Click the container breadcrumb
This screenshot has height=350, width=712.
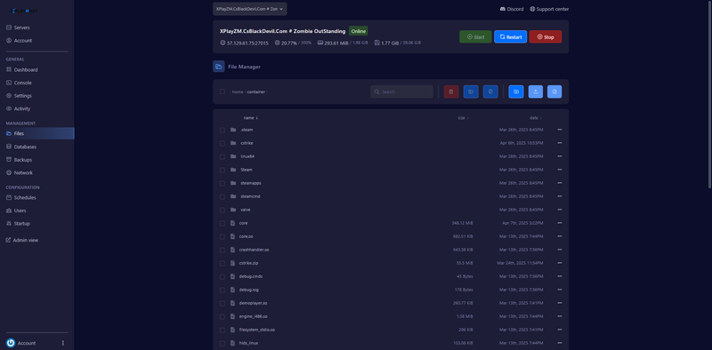[x=256, y=92]
